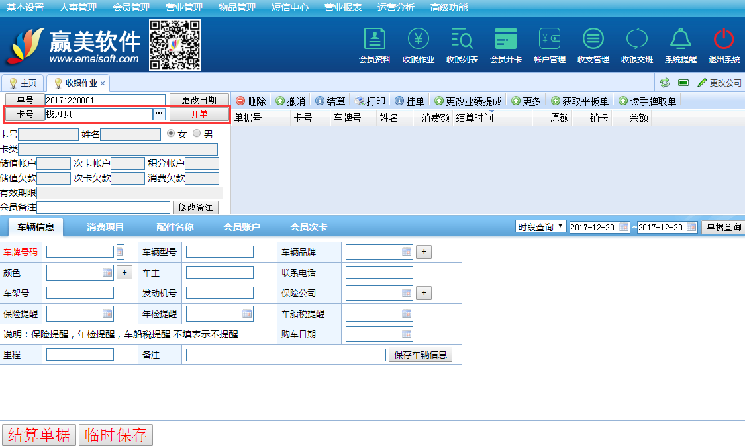
Task: Click the 退出系统 power icon
Action: click(x=724, y=40)
